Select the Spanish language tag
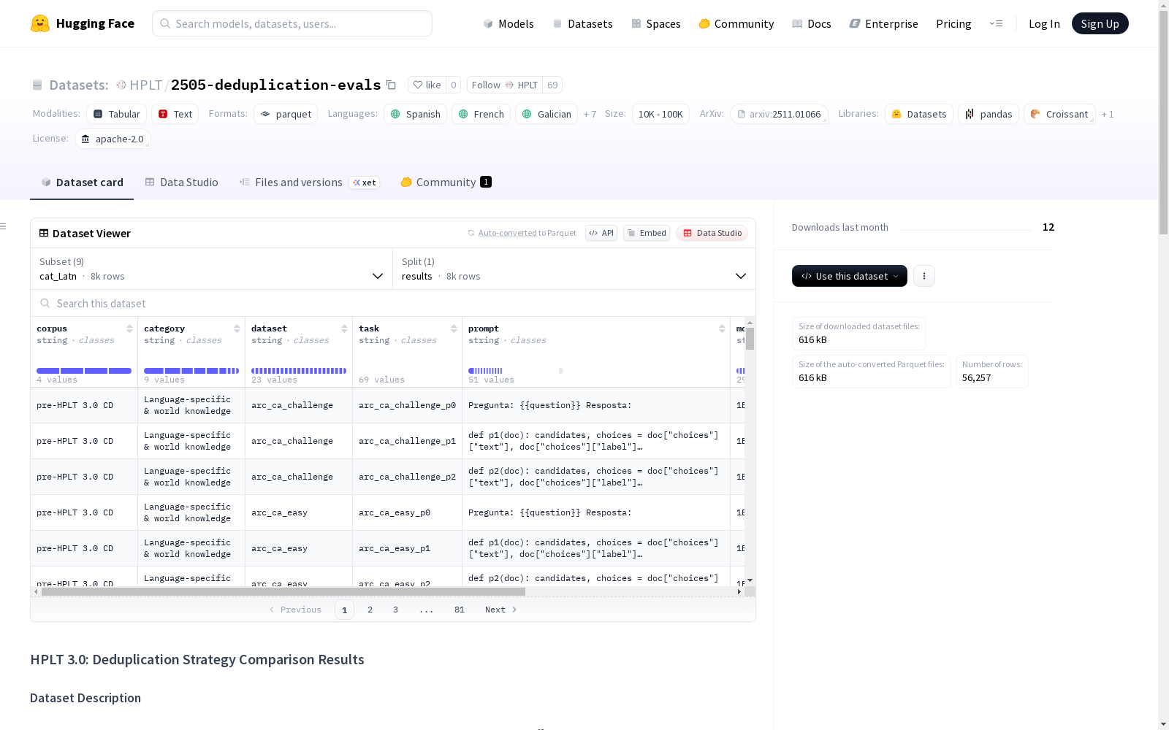The image size is (1169, 730). point(415,114)
